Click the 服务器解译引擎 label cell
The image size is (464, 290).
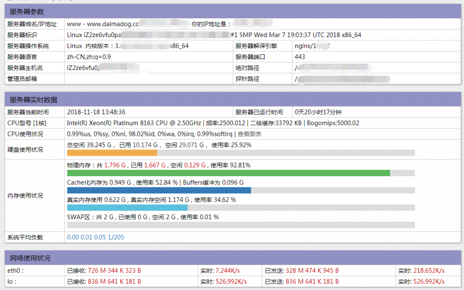tap(262, 46)
